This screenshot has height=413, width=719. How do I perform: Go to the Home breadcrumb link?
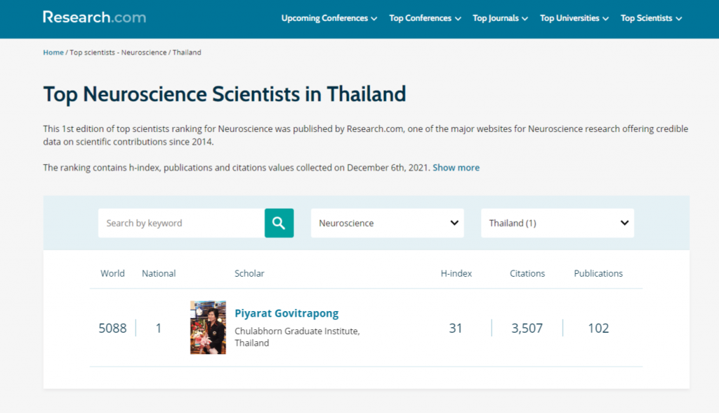click(x=53, y=52)
